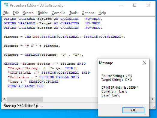This screenshot has height=118, width=157.
Task: Open the Help menu
Action: (102, 13)
